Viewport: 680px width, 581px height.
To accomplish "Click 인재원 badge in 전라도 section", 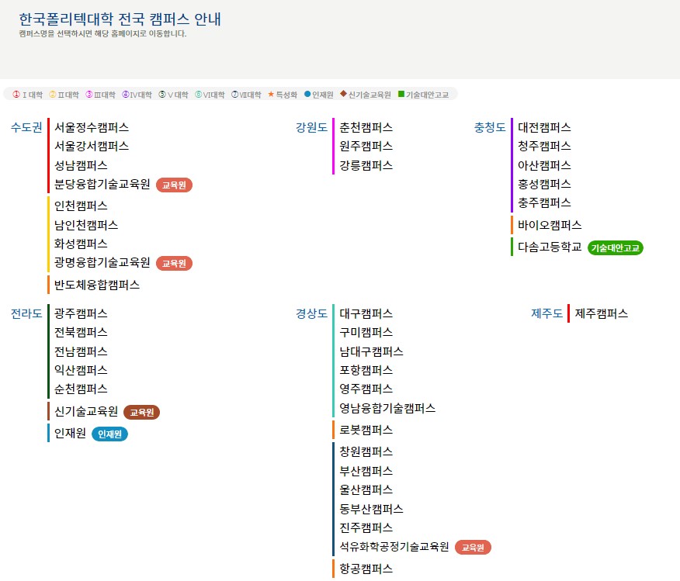I will (x=110, y=434).
